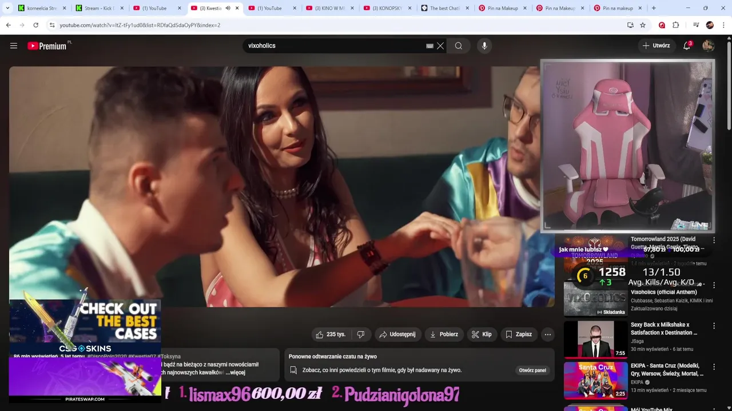Open Sexy Back x Milkshake video thumbnail
Screen dimensions: 732x411
pos(595,340)
